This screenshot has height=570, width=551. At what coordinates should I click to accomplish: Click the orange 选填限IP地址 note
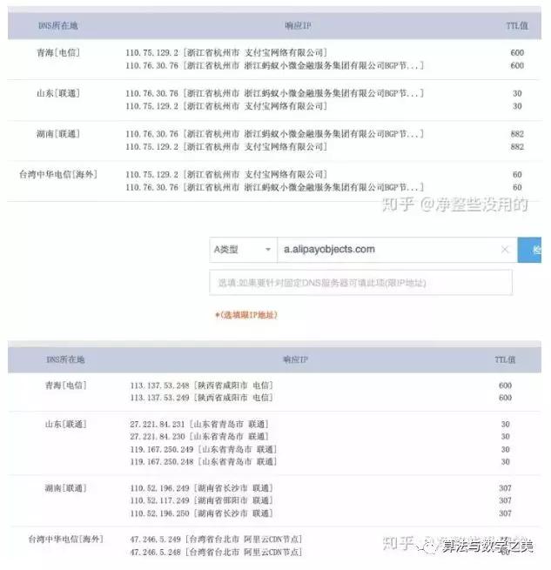click(246, 315)
